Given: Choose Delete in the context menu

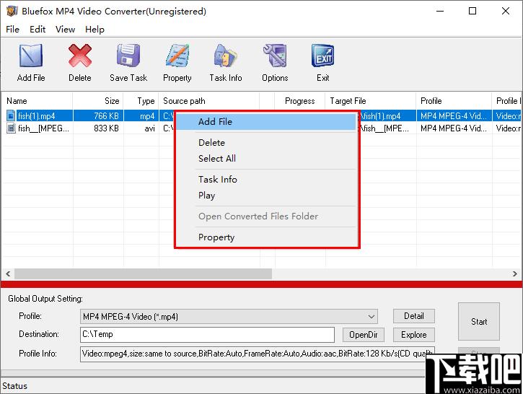Looking at the screenshot, I should pyautogui.click(x=266, y=143).
